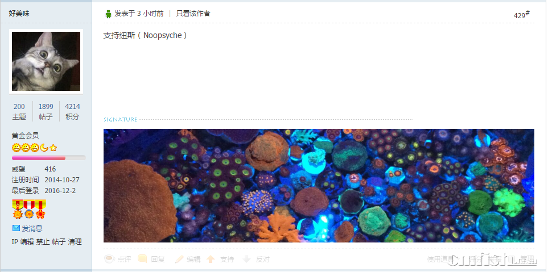The image size is (548, 272).
Task: Click the 编辑 pencil icon
Action: [179, 259]
